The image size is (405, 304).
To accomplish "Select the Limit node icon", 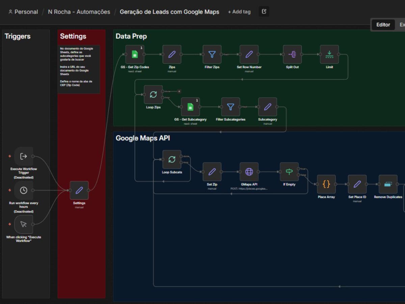I will click(329, 54).
